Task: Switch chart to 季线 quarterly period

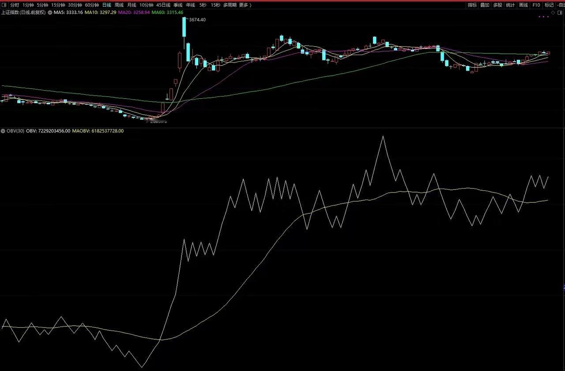Action: click(178, 5)
